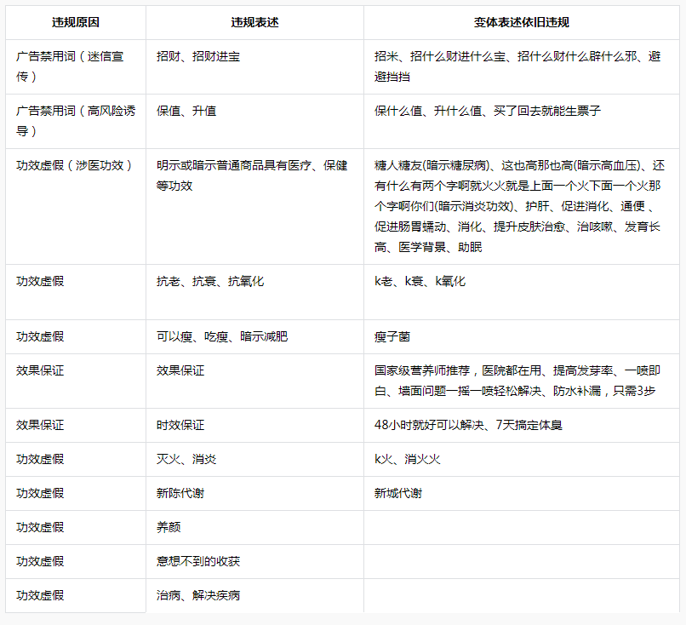The width and height of the screenshot is (686, 625).
Task: Click the 变体表述依旧违规 column header
Action: [522, 22]
